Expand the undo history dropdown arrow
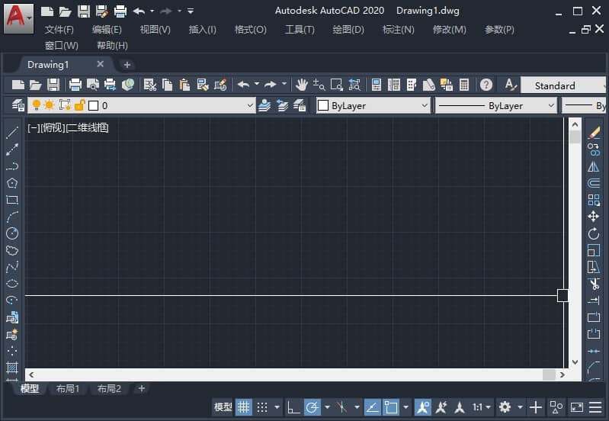The height and width of the screenshot is (421, 609). [257, 84]
